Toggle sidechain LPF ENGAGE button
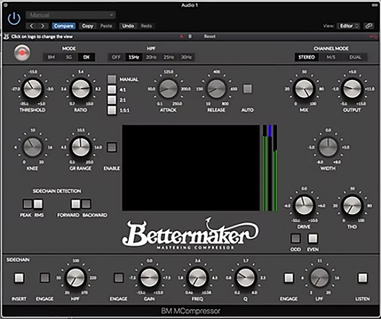 [289, 278]
